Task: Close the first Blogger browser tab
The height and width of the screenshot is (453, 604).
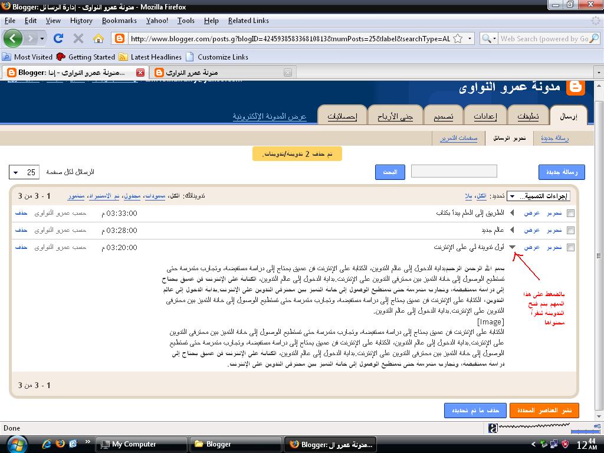Action: pos(140,73)
